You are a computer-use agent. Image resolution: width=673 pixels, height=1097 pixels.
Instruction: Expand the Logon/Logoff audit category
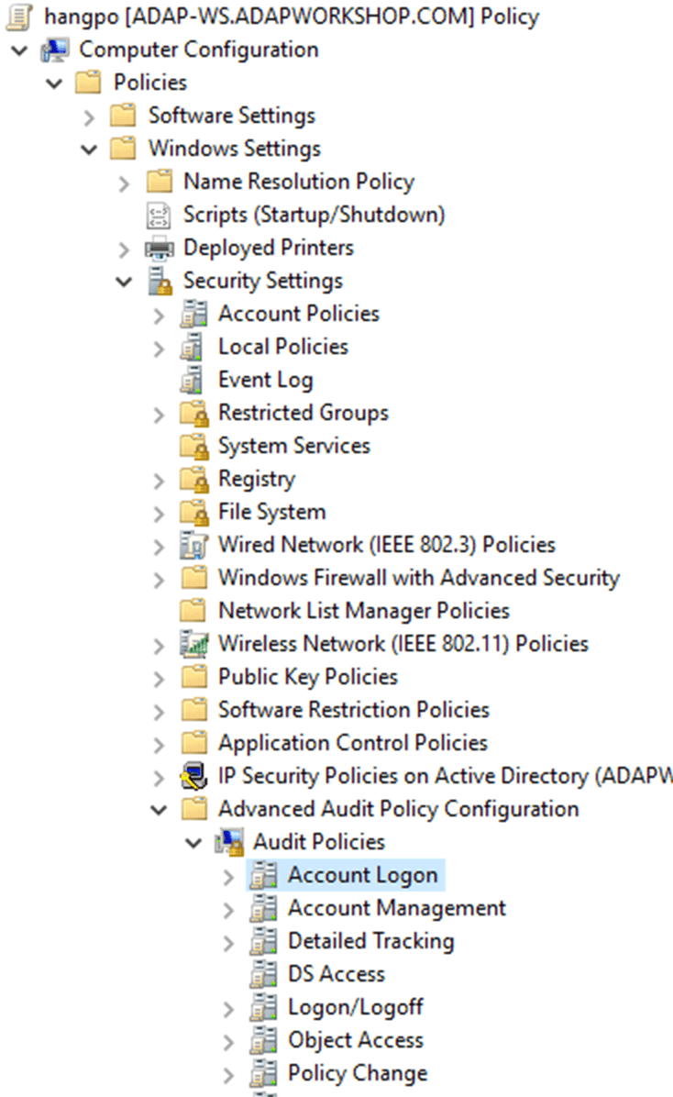point(228,1009)
